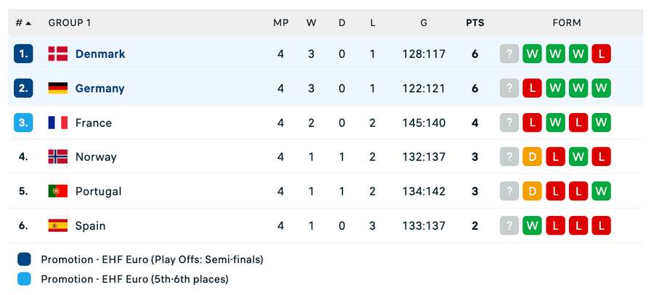Image resolution: width=654 pixels, height=295 pixels.
Task: Click Norway's orange D form badge
Action: click(532, 157)
